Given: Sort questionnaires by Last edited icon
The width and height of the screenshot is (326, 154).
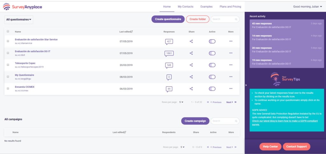Looking at the screenshot, I should 132,31.
